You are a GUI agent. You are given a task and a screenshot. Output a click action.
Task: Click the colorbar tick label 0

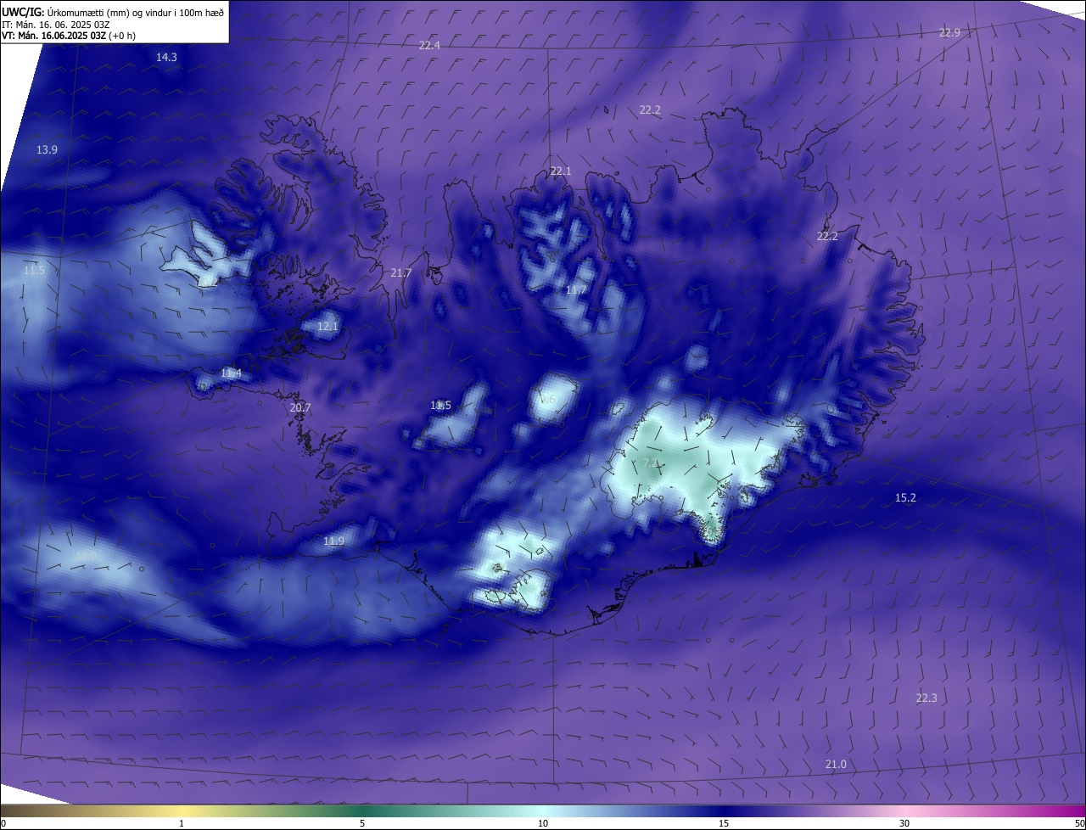click(3, 823)
